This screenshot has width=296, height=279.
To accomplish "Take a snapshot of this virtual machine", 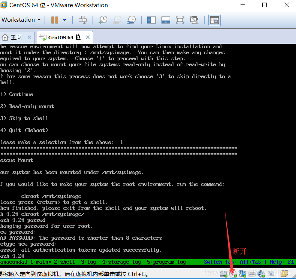I will tap(103, 20).
